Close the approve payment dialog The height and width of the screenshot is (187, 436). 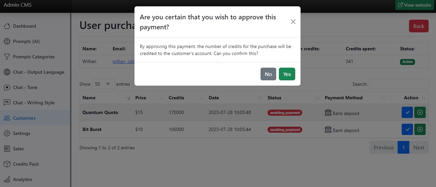point(293,22)
